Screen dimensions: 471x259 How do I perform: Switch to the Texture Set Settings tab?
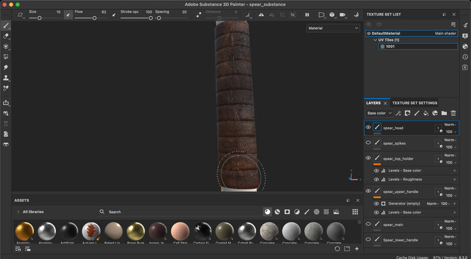pyautogui.click(x=415, y=103)
